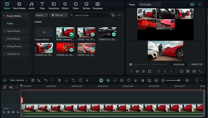Click the Import Media tile
Viewport: 208px width, 118px height.
click(44, 32)
